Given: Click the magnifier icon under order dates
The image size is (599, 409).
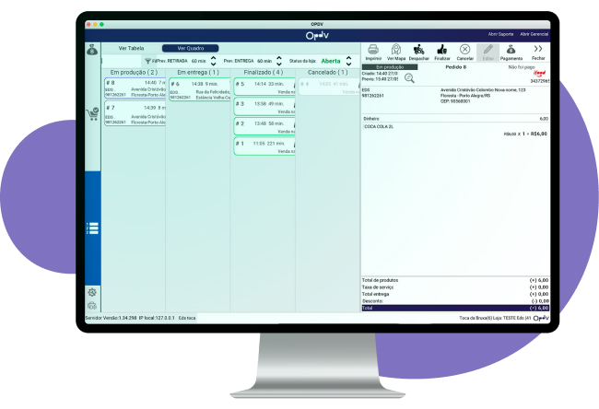Looking at the screenshot, I should [409, 78].
